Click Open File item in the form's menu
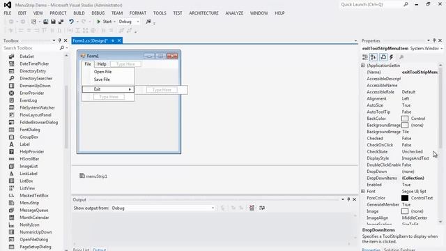 pos(102,72)
